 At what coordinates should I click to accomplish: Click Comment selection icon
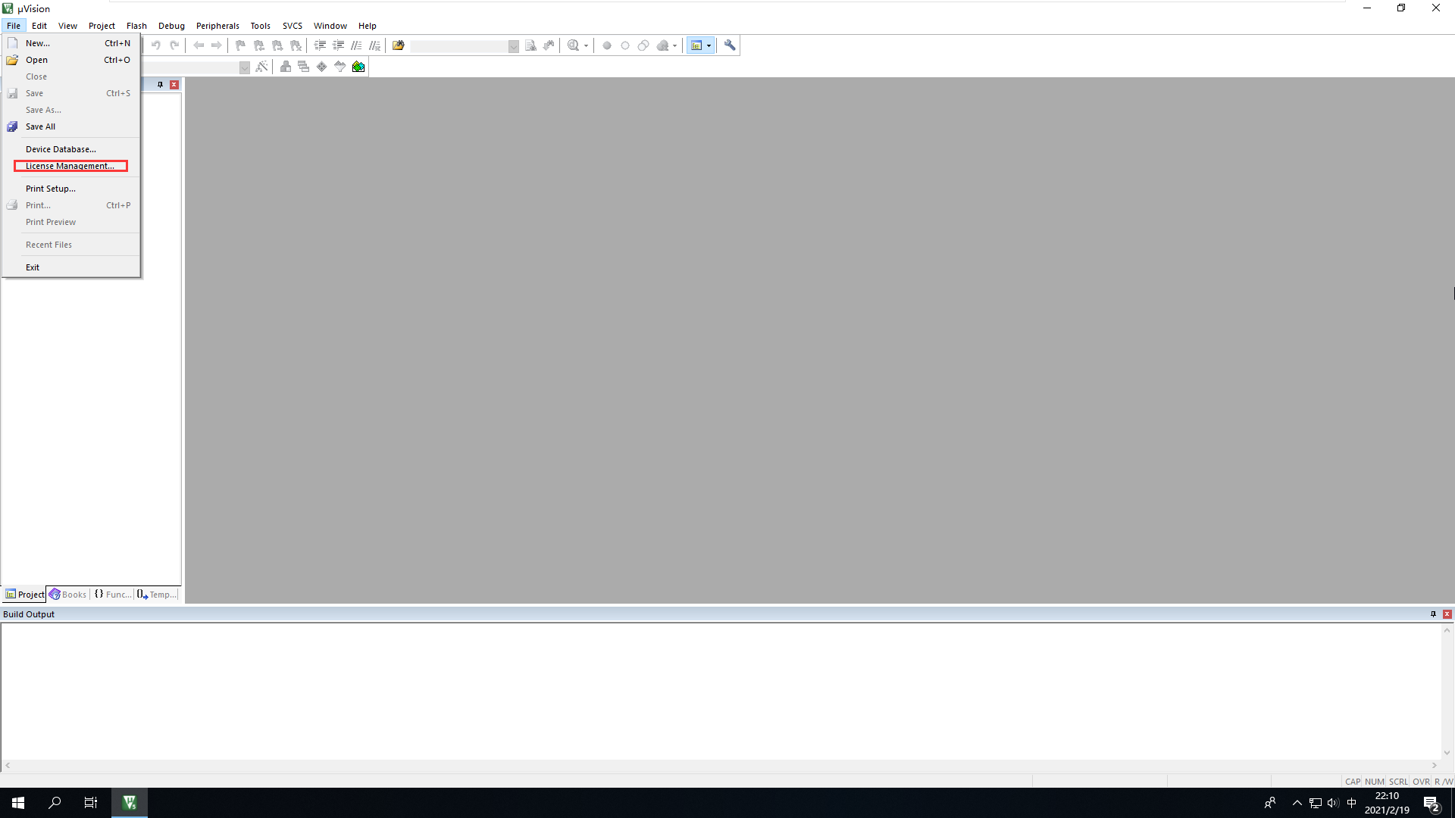(x=356, y=45)
